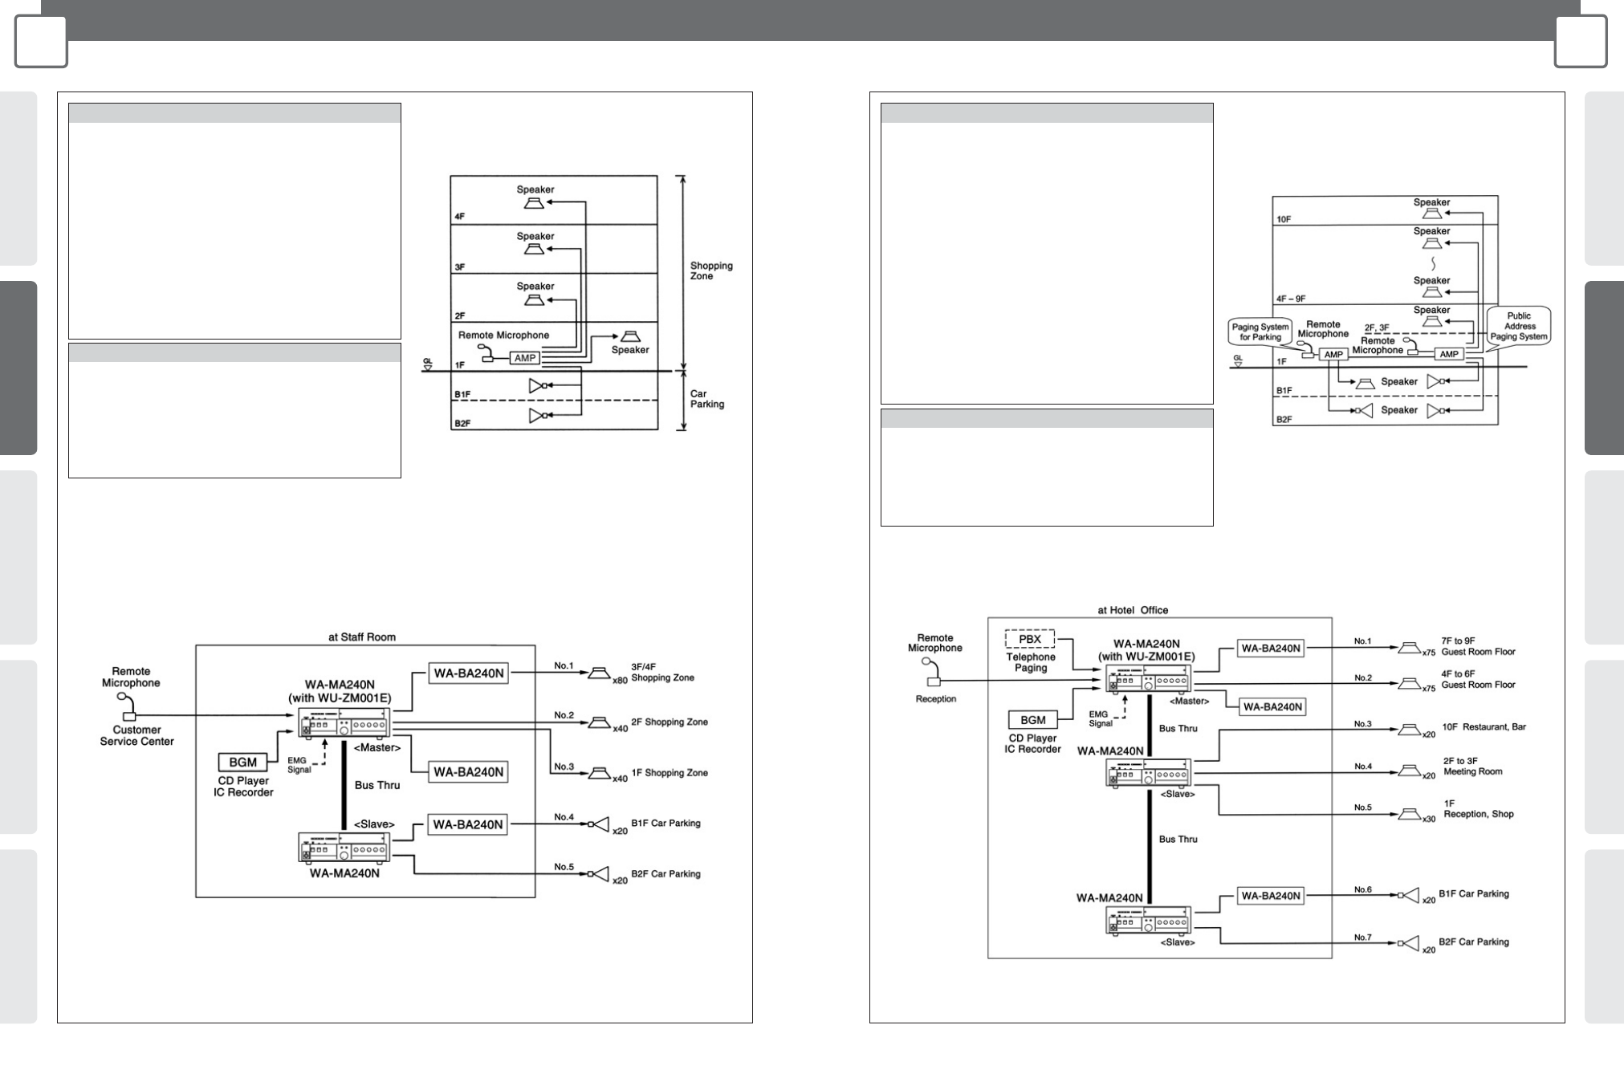Viewport: 1624px width, 1082px height.
Task: Click the 'Customer Service Center' label
Action: point(136,735)
